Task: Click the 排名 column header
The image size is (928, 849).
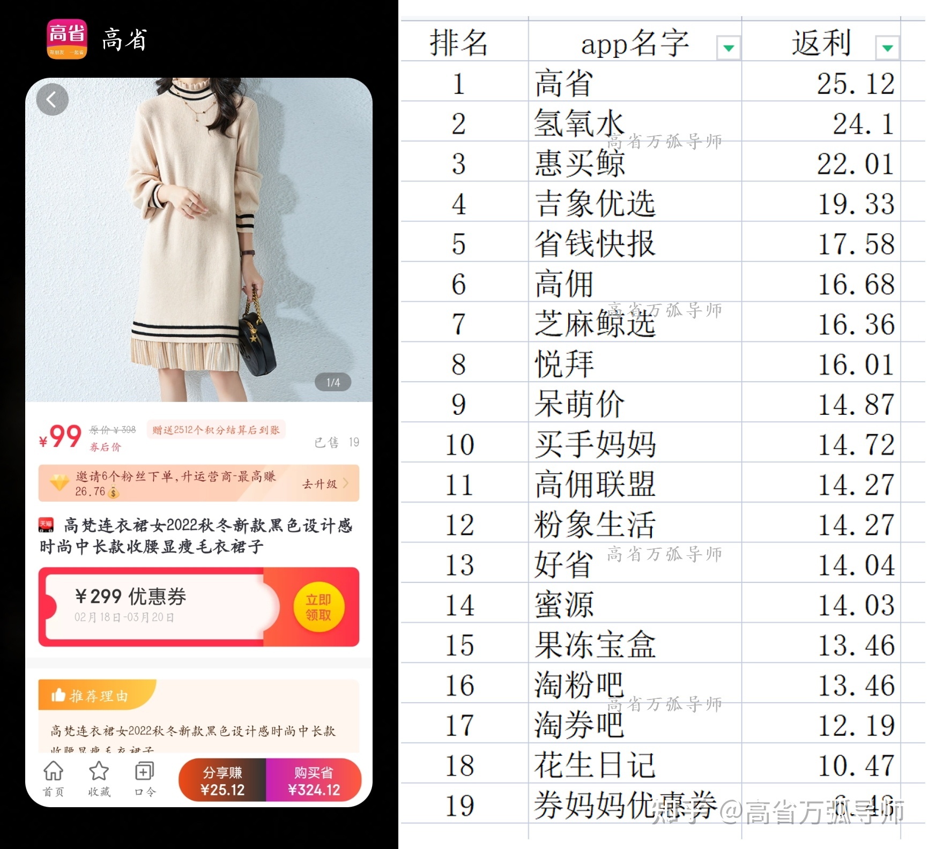Action: (x=459, y=43)
